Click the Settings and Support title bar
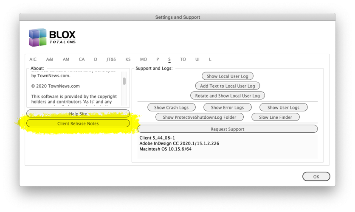 click(177, 17)
